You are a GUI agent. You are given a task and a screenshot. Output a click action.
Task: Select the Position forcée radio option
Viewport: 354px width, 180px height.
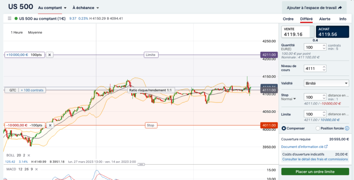coord(318,129)
